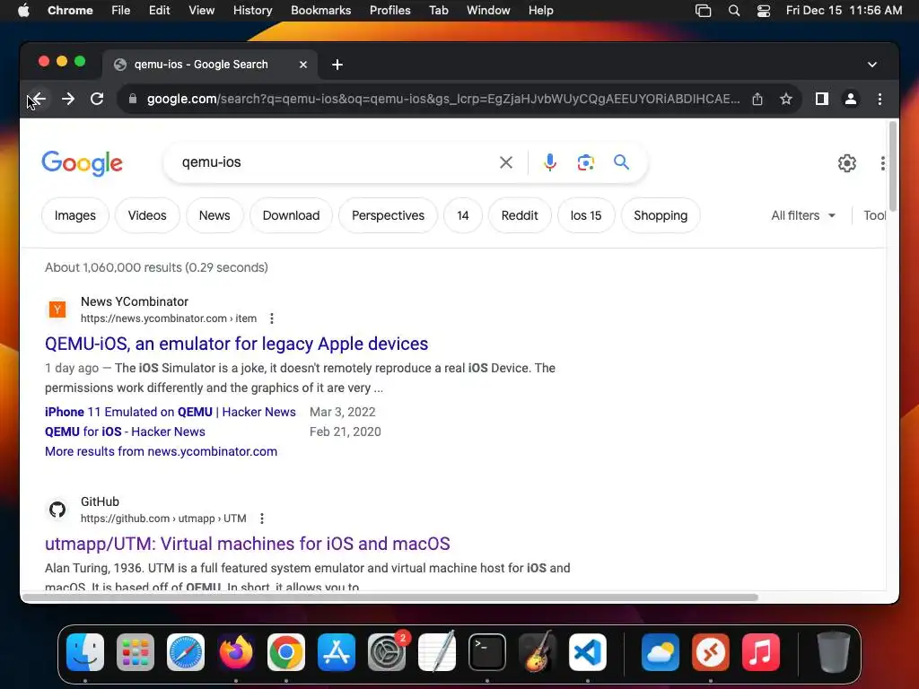Open More results from news.ycombinator.com

(162, 452)
